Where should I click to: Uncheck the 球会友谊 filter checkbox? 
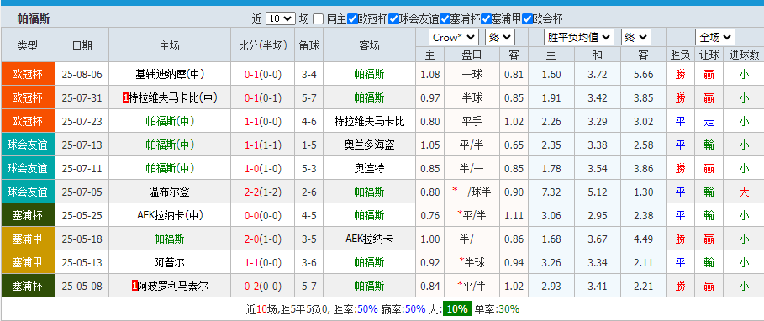(x=393, y=19)
